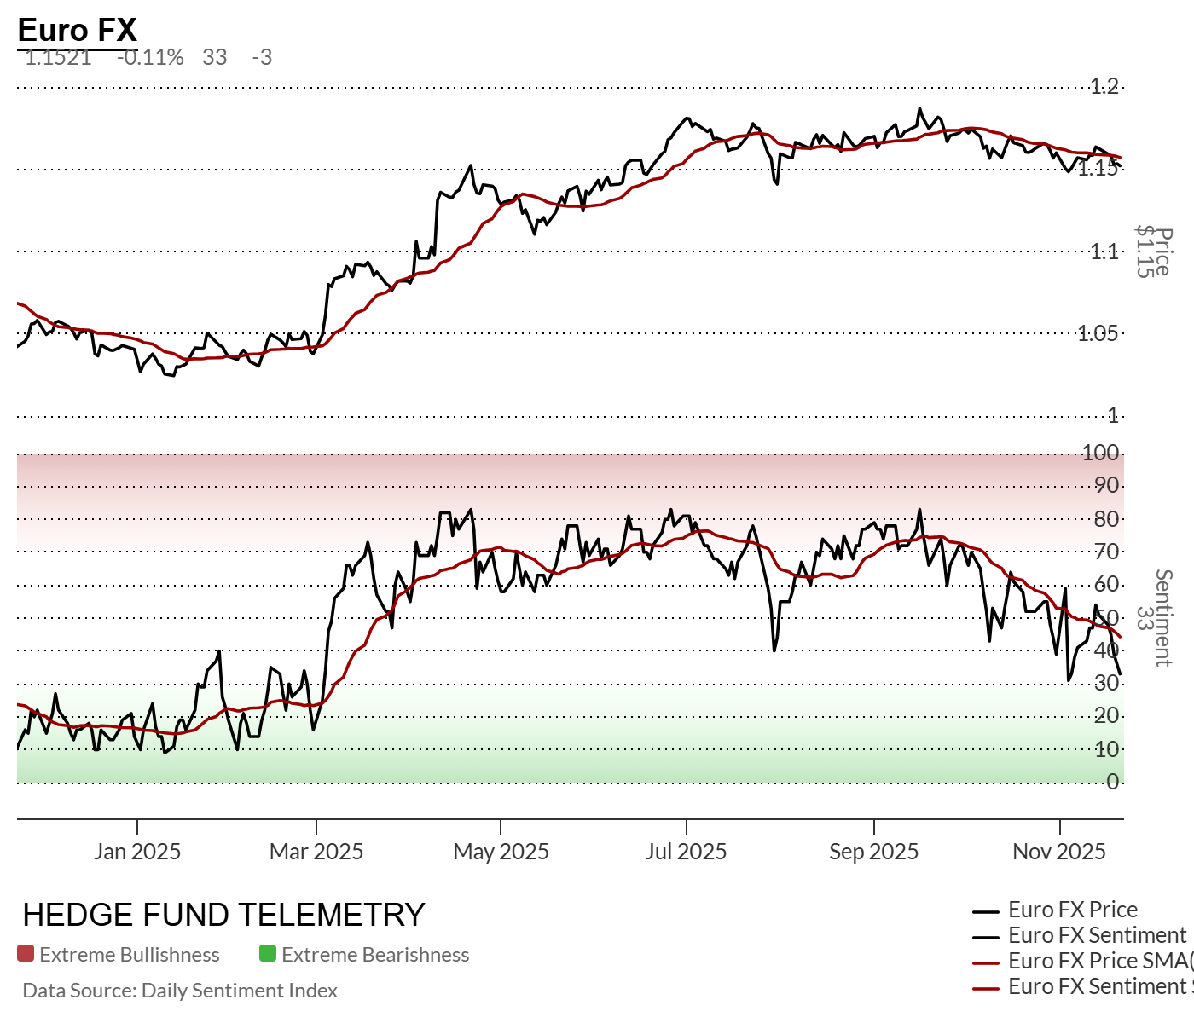Toggle the Extreme Bullishness legend text
Viewport: 1194px width, 1023px height.
coord(130,955)
